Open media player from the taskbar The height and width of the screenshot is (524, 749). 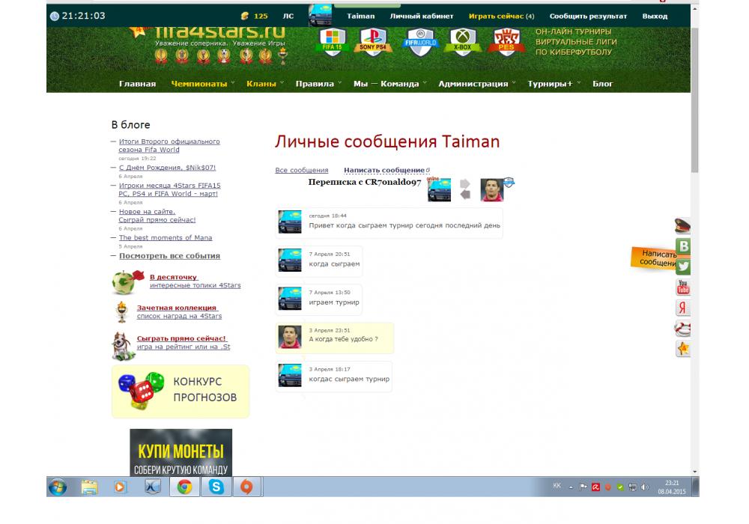(x=120, y=487)
